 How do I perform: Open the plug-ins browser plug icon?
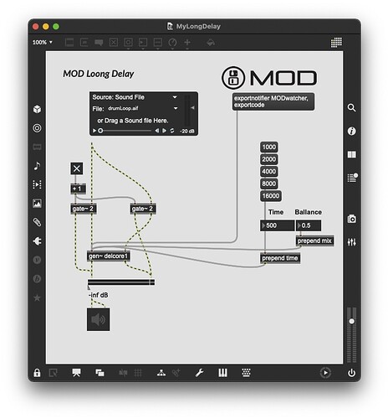pos(37,241)
